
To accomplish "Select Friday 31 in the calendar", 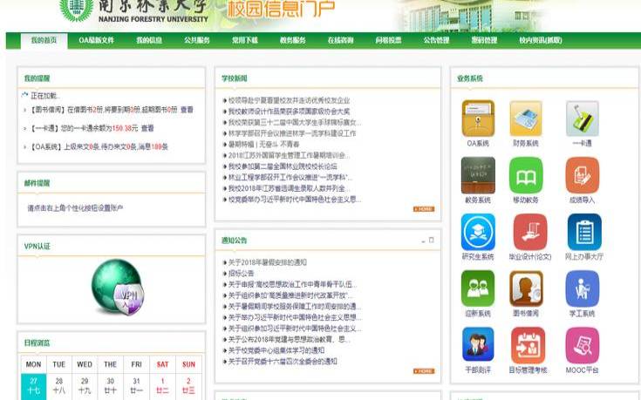I will coord(137,386).
